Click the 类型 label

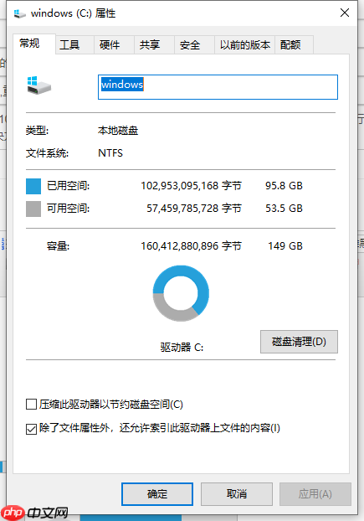tap(37, 131)
